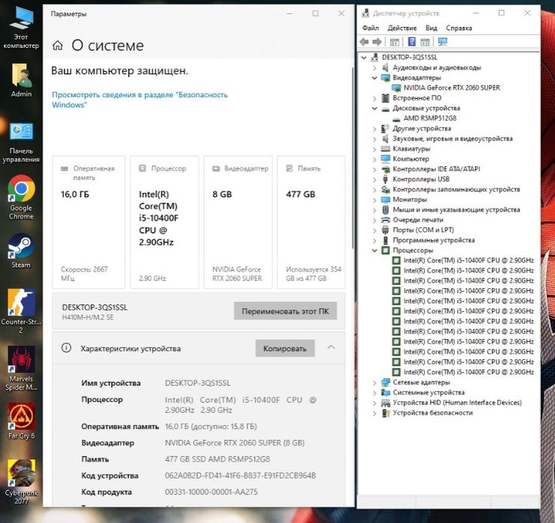This screenshot has height=523, width=555.
Task: Click the Процессор card icon
Action: click(x=142, y=168)
